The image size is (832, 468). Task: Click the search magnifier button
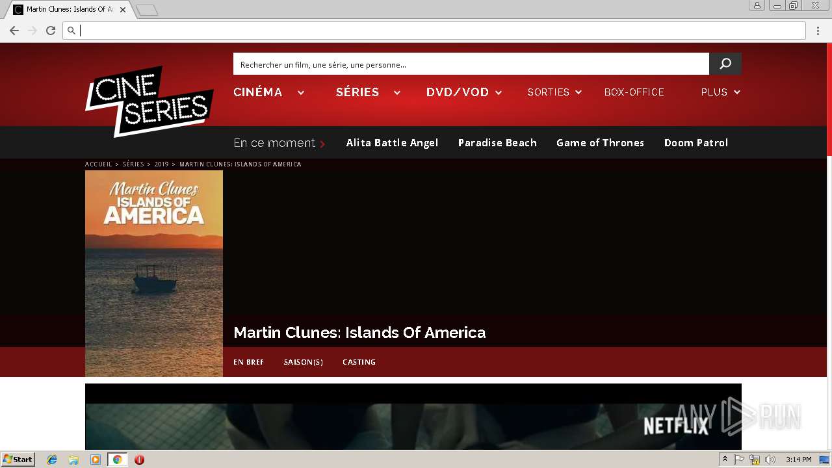pyautogui.click(x=725, y=64)
